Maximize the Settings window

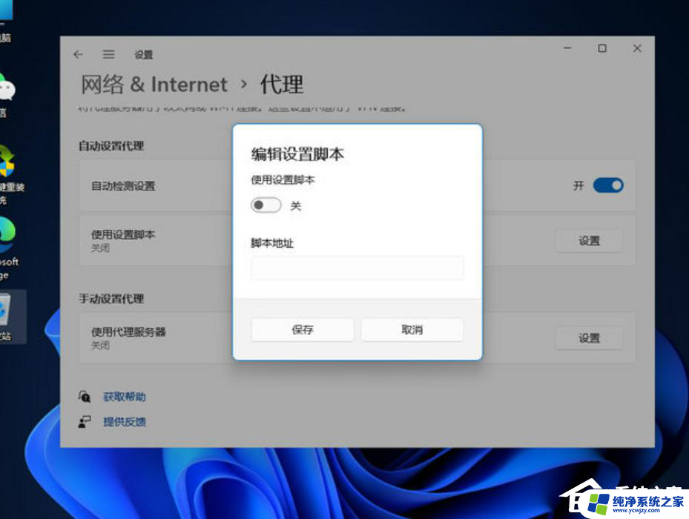tap(602, 48)
